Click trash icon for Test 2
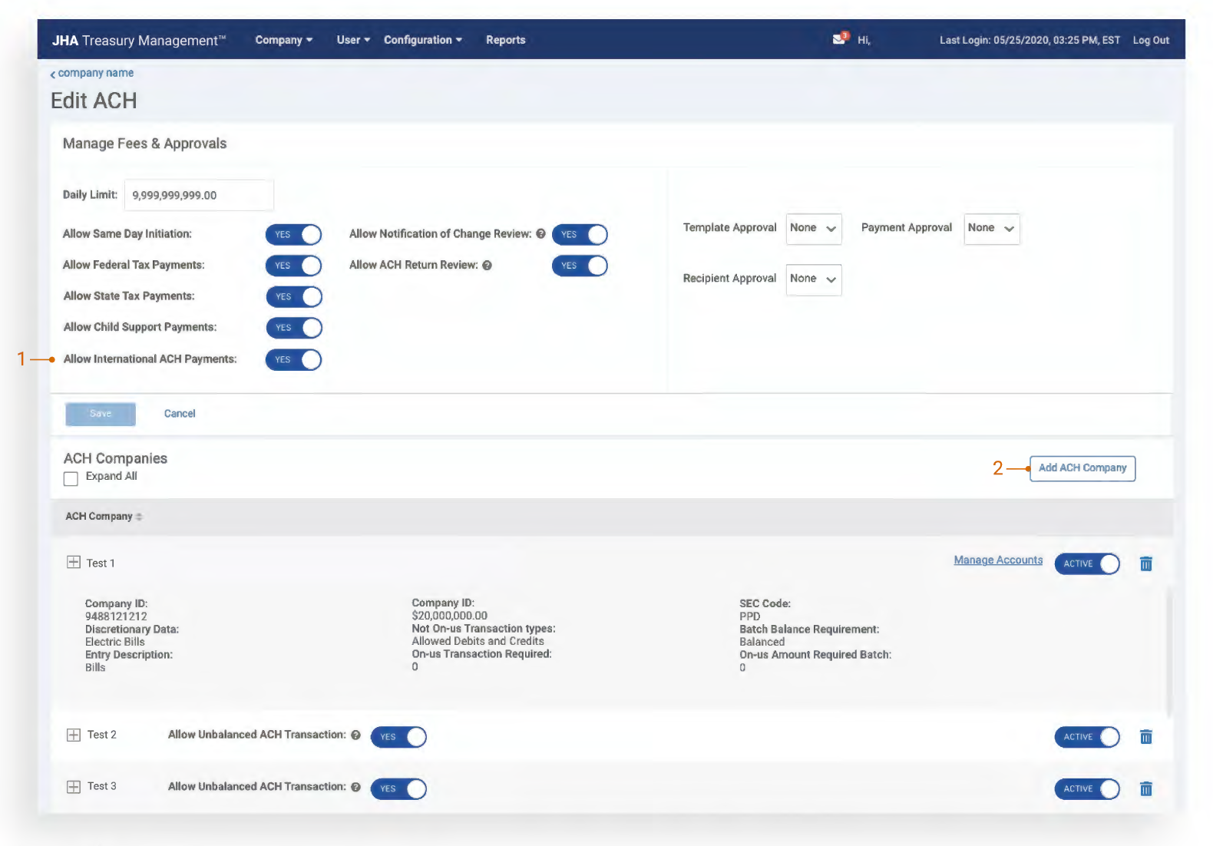Viewport: 1213px width, 846px height. click(1145, 738)
